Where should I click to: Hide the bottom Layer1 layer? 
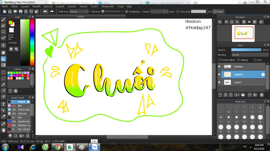click(219, 82)
